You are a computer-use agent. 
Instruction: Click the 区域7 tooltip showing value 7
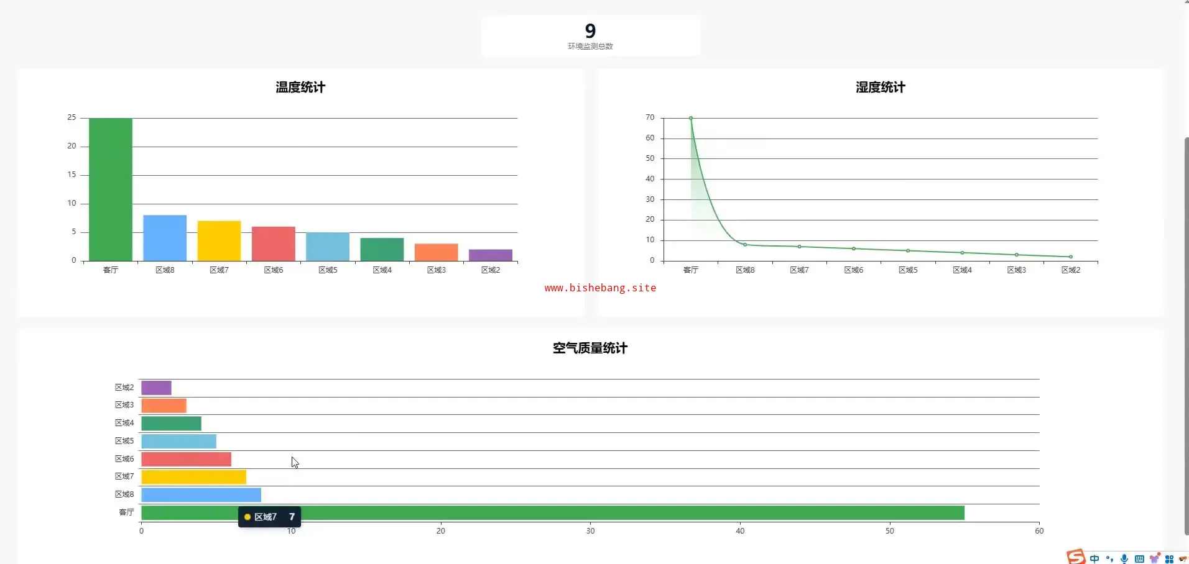click(270, 517)
